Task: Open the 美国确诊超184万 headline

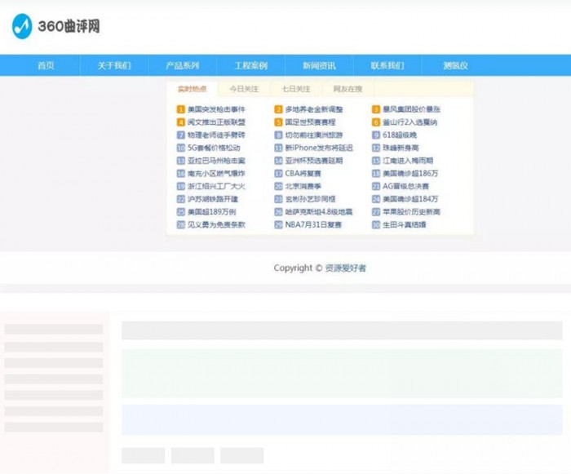Action: click(410, 199)
